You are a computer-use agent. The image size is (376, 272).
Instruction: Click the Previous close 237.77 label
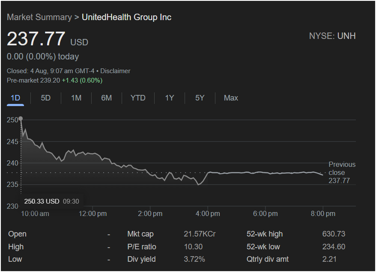coord(342,172)
